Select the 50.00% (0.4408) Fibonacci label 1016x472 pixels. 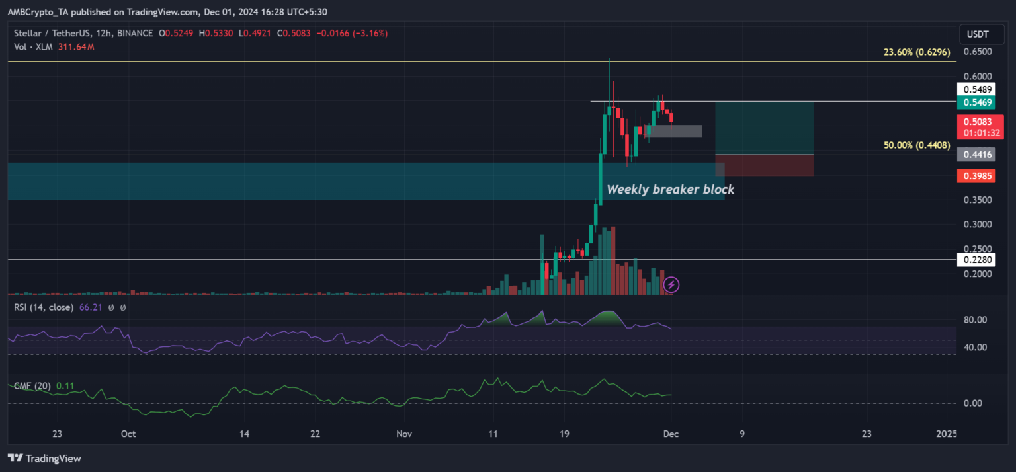[x=918, y=145]
